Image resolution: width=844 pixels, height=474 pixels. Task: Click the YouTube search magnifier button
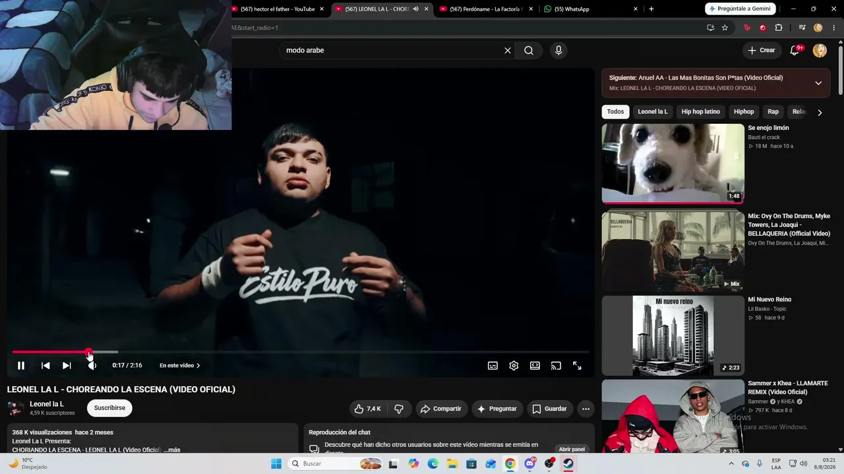coord(529,50)
